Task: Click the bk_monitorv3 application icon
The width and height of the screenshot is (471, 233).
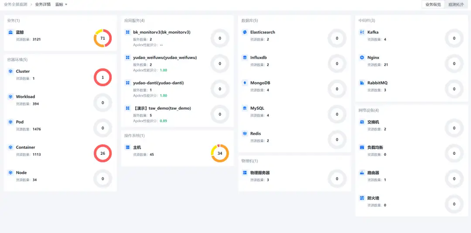Action: pos(128,32)
